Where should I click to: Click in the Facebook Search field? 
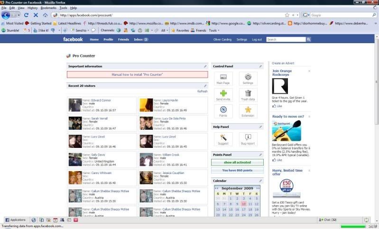[x=286, y=39]
